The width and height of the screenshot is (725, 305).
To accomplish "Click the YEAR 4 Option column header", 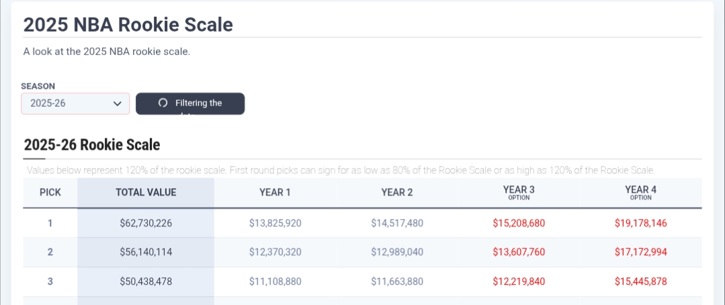I will coord(640,193).
